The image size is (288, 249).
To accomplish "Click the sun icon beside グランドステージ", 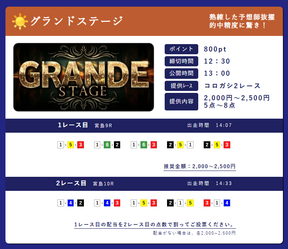I will click(20, 21).
